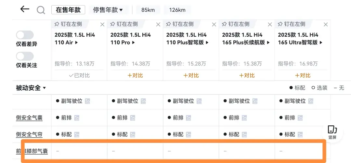This screenshot has height=163, width=351.
Task: Pin 110 Plus智驾版 column to left
Action: click(179, 24)
